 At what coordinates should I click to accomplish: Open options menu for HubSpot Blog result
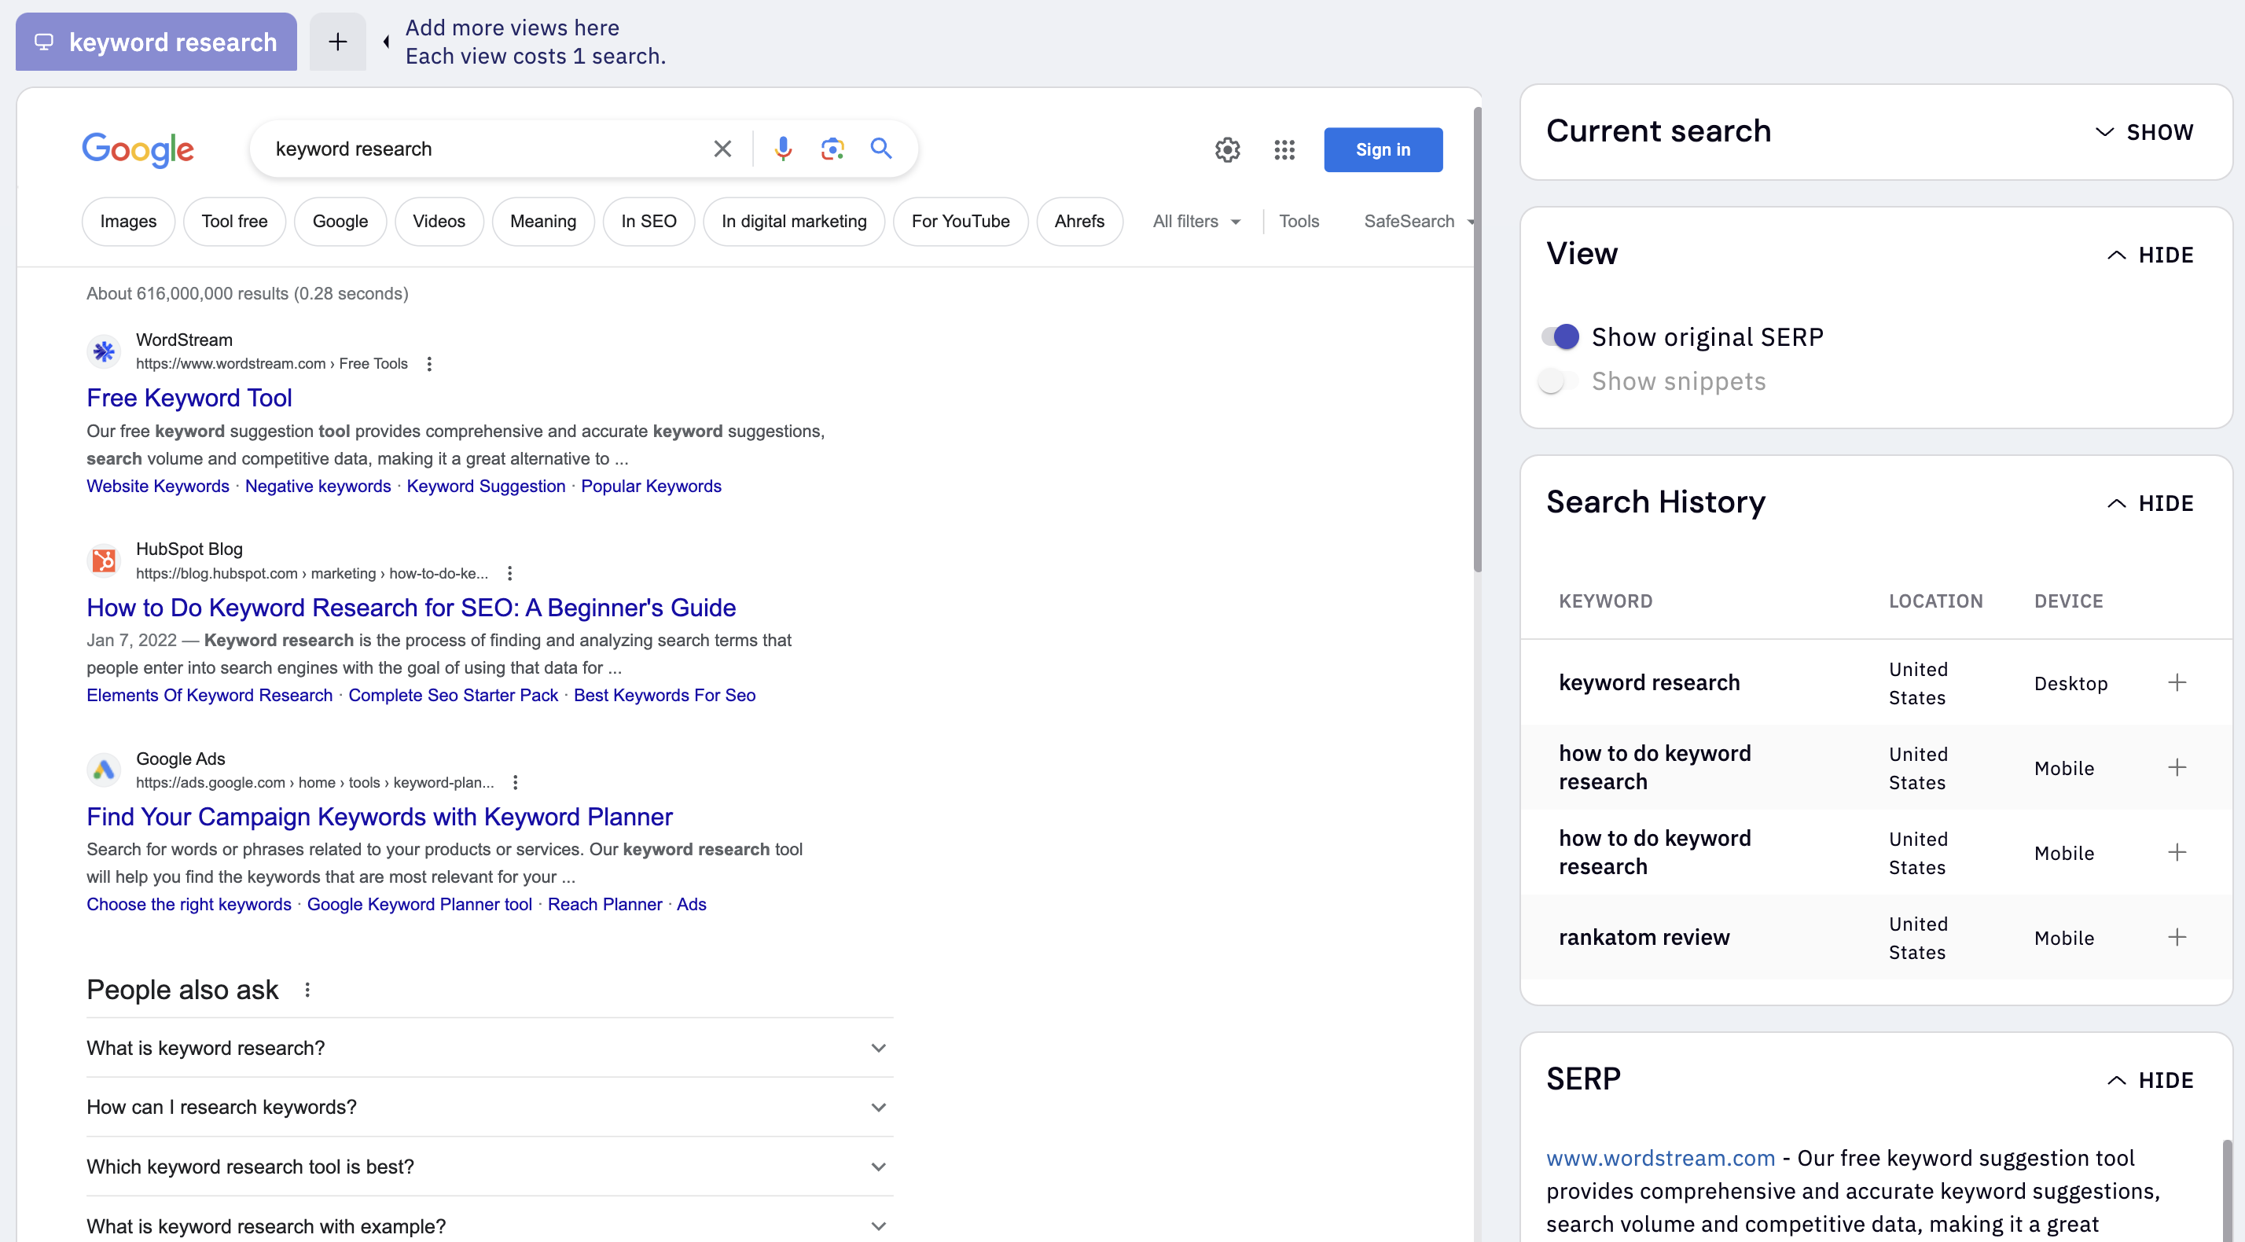click(510, 574)
